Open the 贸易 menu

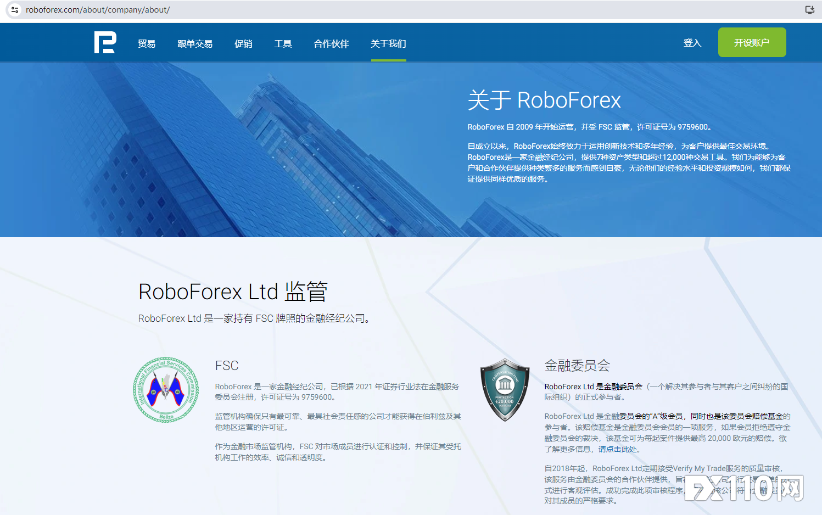(x=147, y=44)
